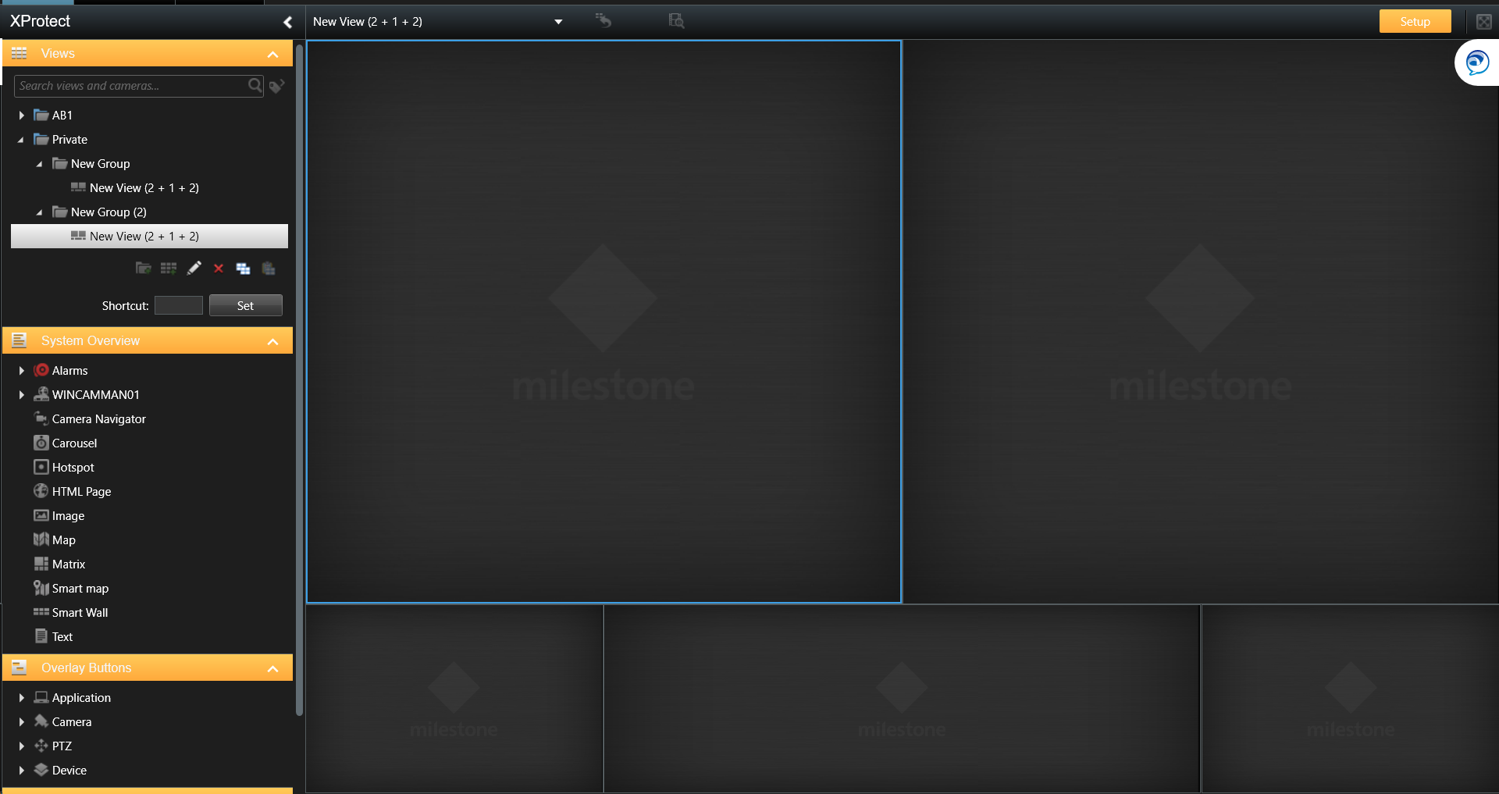The height and width of the screenshot is (794, 1499).
Task: Click the copy view icon
Action: click(244, 269)
